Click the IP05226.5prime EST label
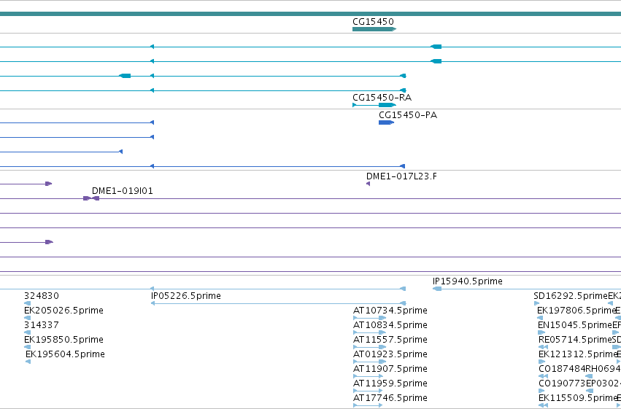Viewport: 621px width, 409px height. coord(186,296)
